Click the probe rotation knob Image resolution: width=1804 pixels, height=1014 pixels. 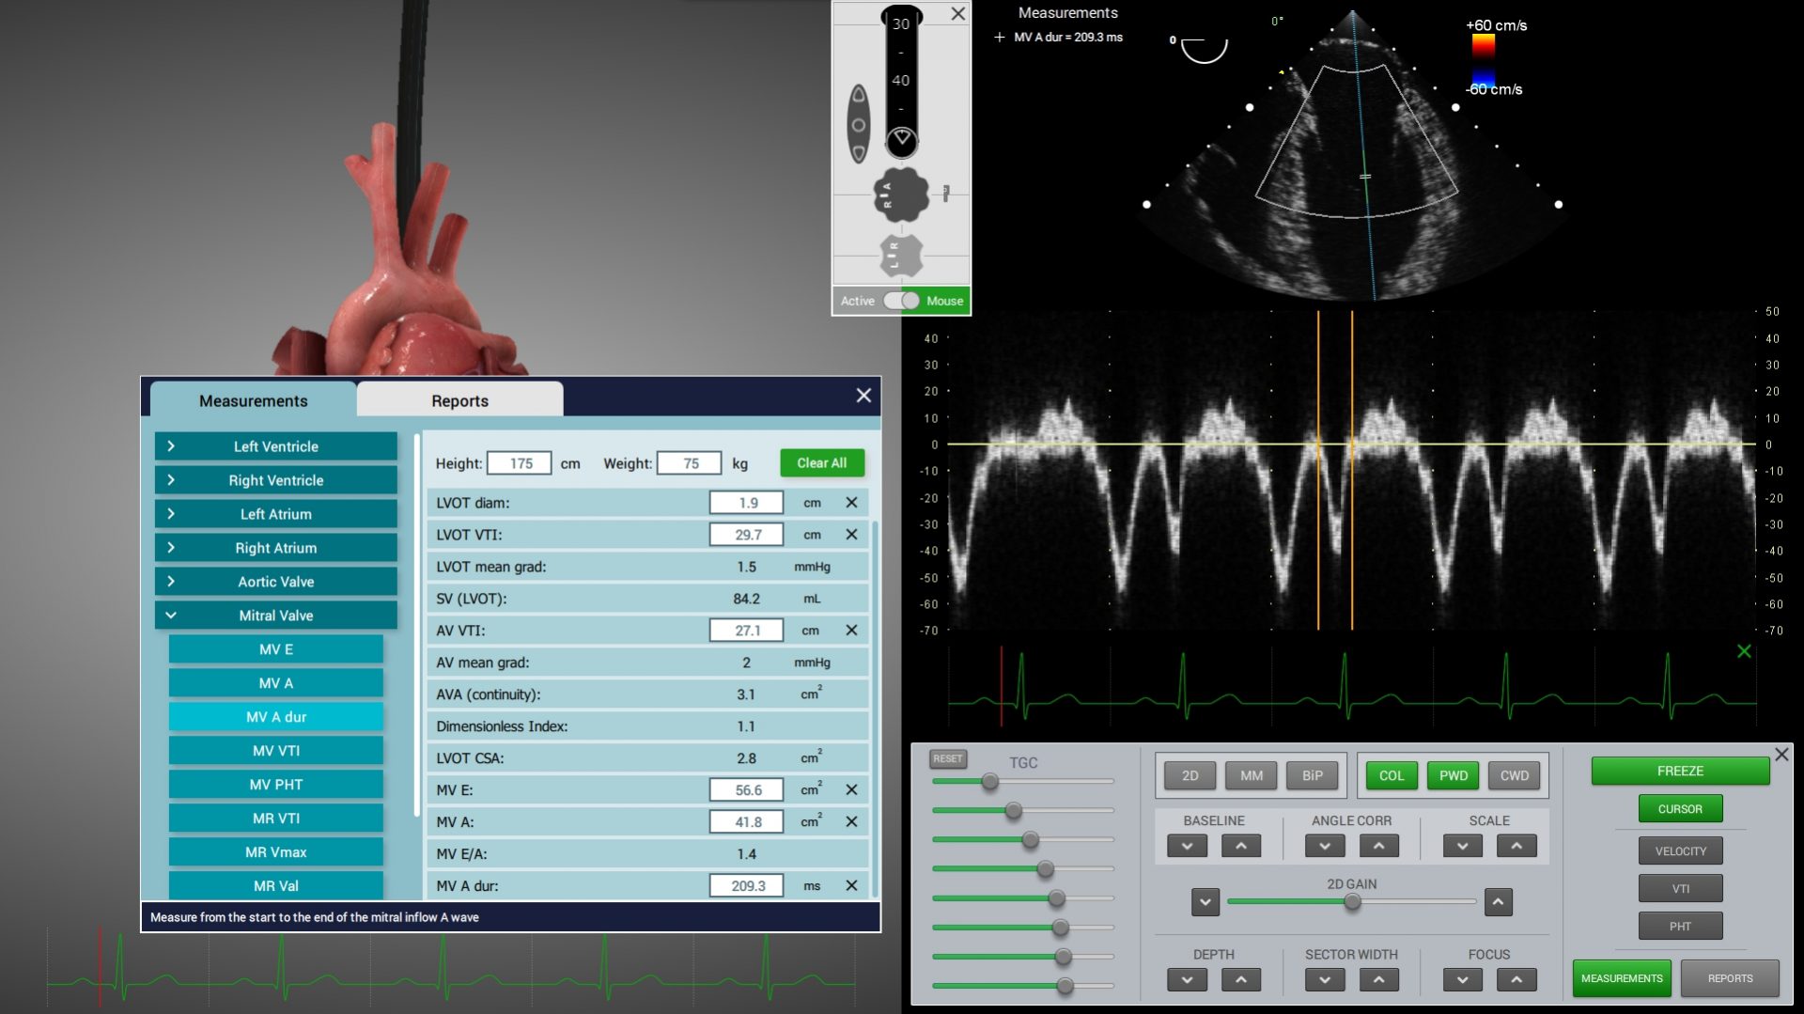click(901, 195)
